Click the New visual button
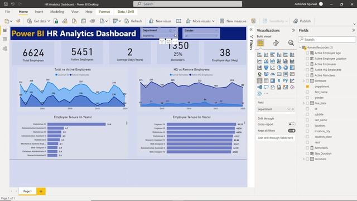Viewport: 357px width, 201px height. [160, 21]
